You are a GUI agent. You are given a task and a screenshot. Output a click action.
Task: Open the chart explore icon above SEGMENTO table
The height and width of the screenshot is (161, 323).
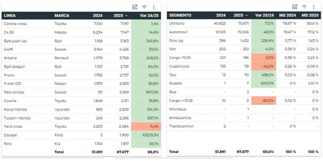(x=295, y=7)
